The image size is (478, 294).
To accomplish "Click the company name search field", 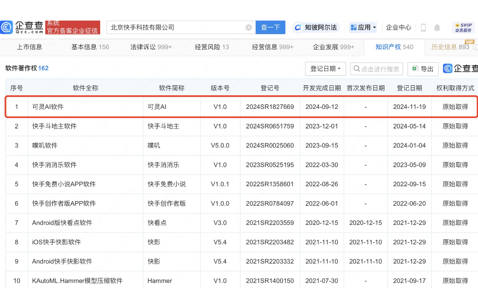I will [176, 28].
